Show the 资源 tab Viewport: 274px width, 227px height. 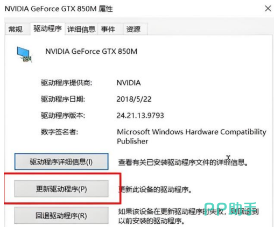pyautogui.click(x=133, y=29)
